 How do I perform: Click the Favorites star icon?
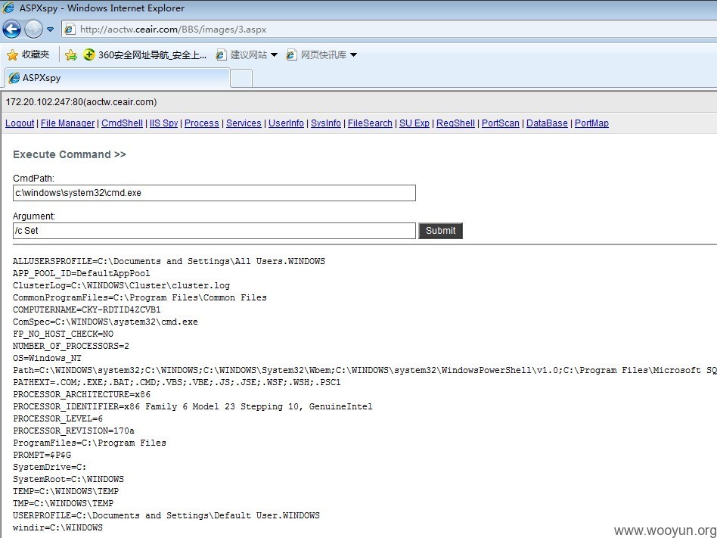tap(13, 55)
